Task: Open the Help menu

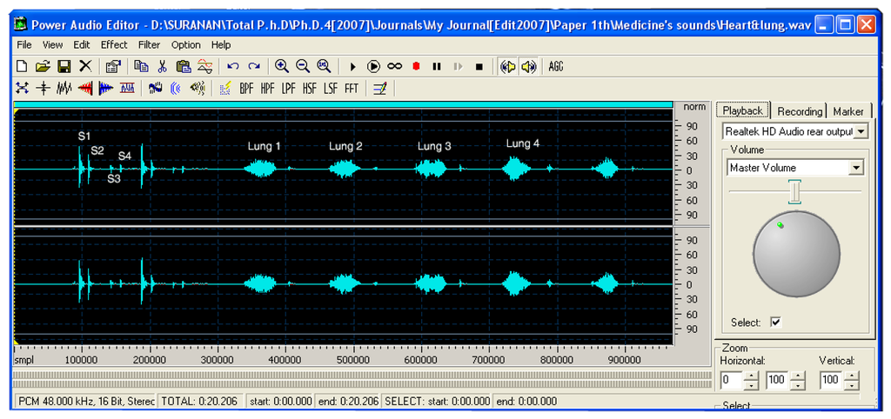Action: point(221,45)
